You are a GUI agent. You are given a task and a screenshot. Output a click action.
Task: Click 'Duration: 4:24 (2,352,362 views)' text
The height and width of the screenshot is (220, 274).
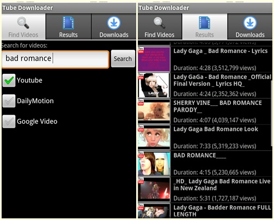click(x=215, y=94)
